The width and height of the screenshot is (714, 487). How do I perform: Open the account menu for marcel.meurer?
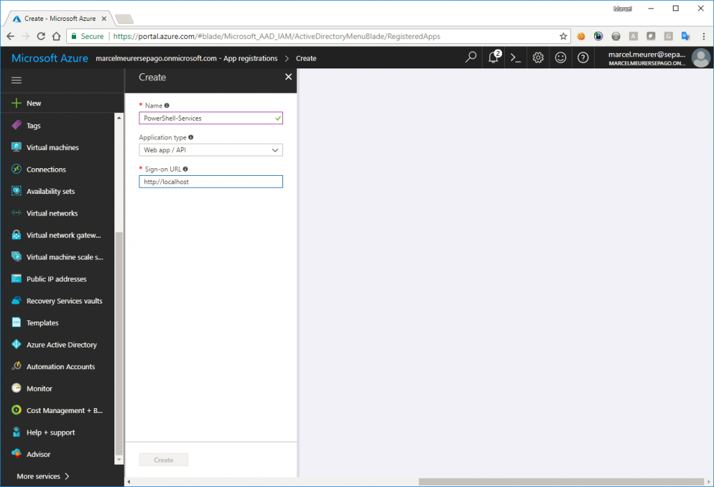coord(654,58)
